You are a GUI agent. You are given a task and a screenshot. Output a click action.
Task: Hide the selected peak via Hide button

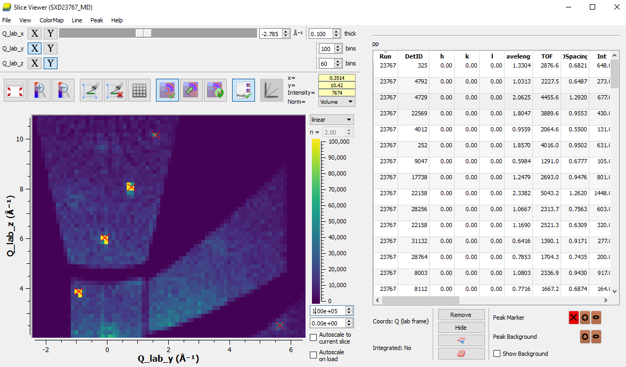[461, 327]
